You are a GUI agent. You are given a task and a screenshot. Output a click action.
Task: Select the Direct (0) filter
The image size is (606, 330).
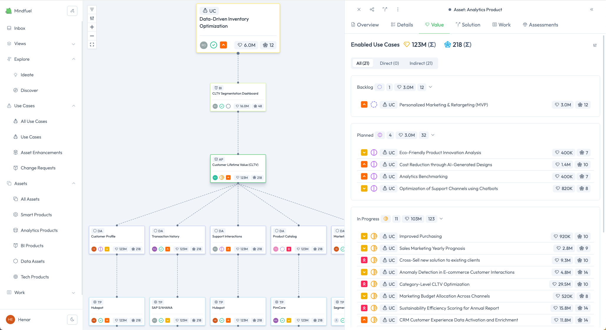point(389,63)
